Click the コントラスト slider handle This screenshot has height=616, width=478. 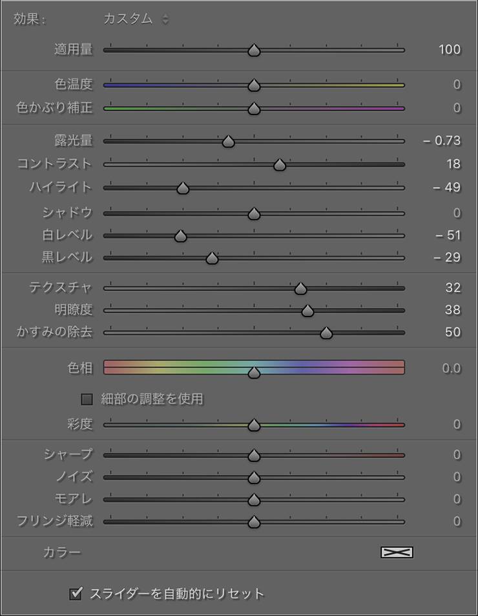click(x=280, y=164)
